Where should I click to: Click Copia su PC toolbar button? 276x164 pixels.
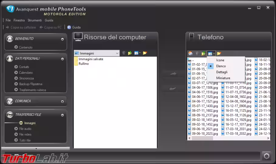click(50, 27)
